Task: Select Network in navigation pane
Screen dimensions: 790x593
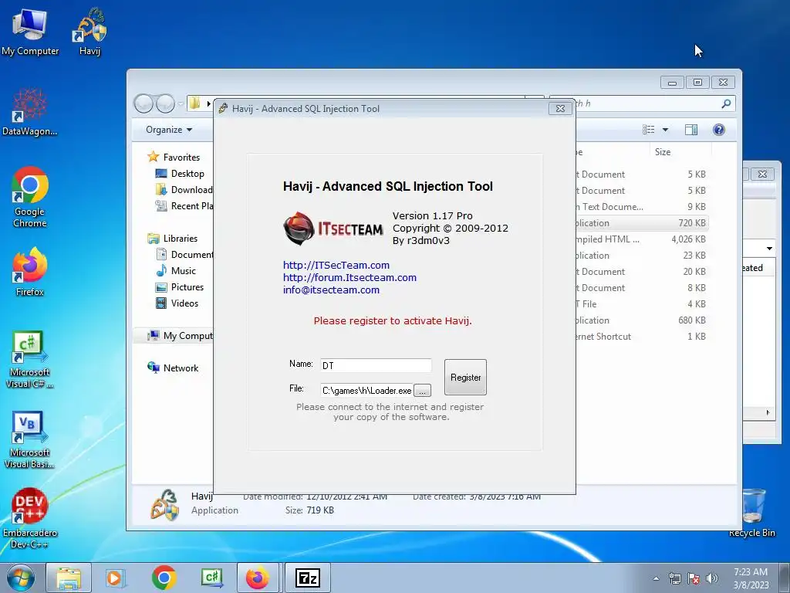Action: click(x=173, y=368)
